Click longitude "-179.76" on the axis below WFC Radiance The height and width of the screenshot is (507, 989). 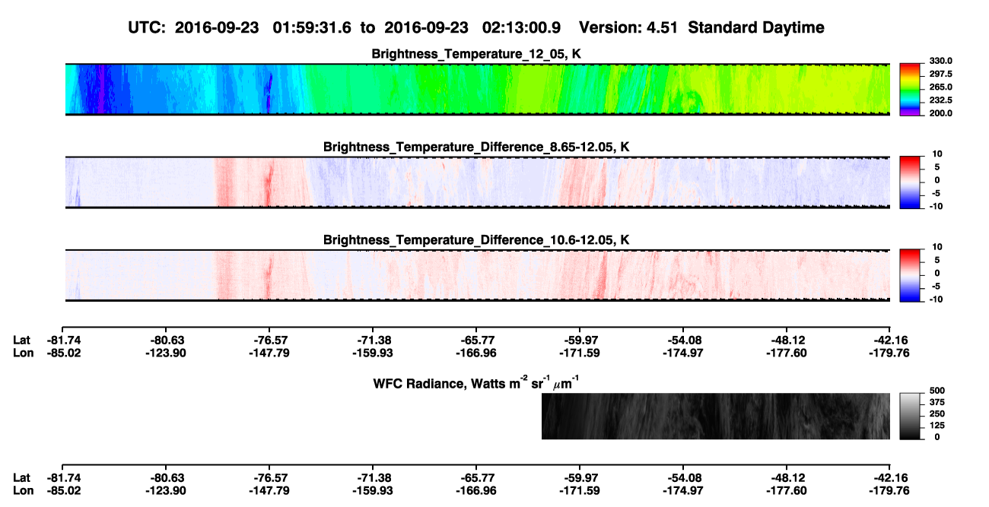[x=889, y=490]
